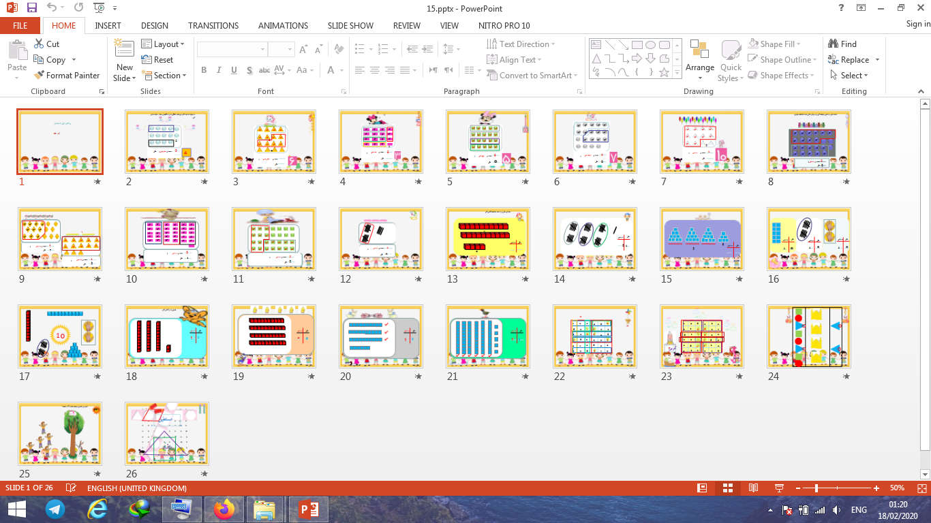This screenshot has width=931, height=523.
Task: Click the Cut tool
Action: (x=46, y=44)
